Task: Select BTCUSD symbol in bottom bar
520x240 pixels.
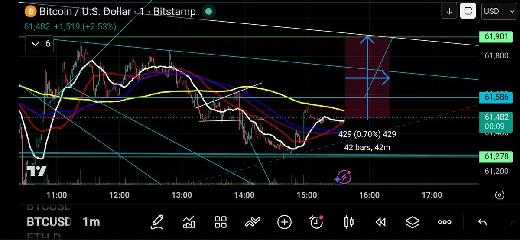Action: click(49, 222)
